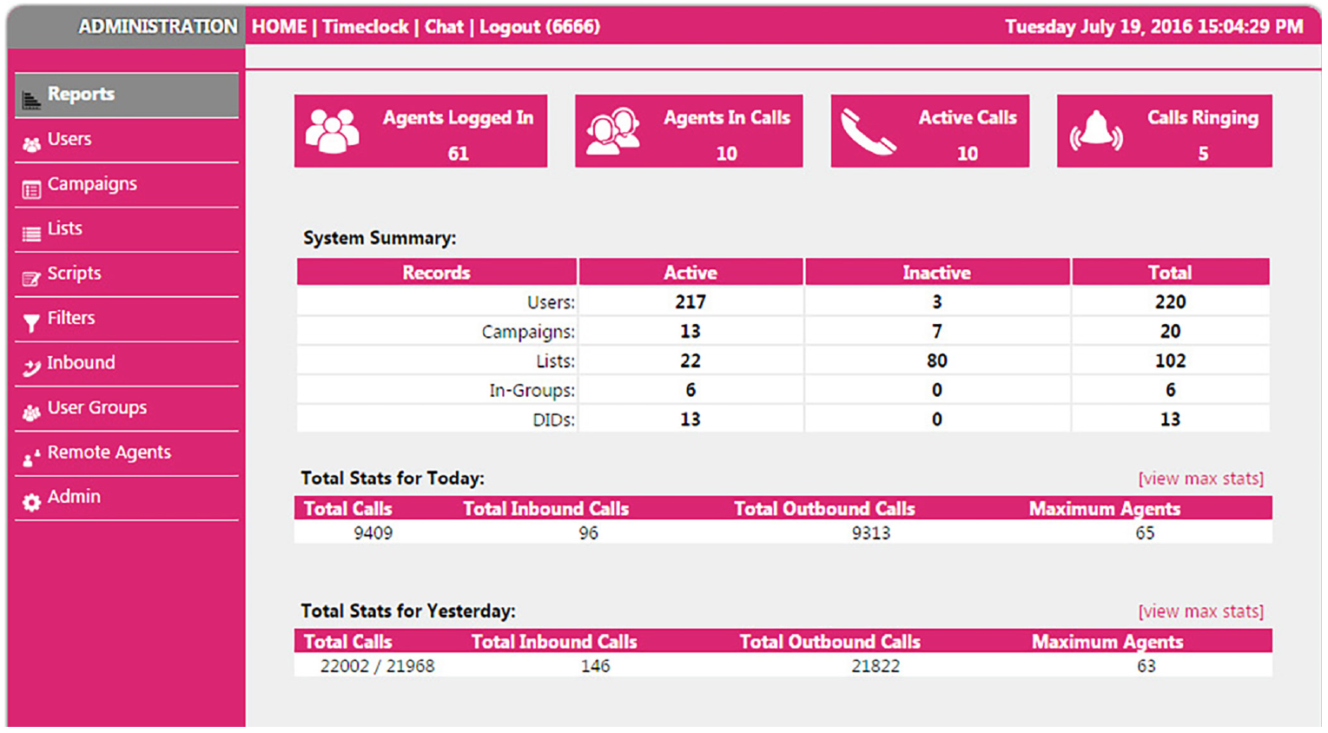Click the Remote Agents icon in sidebar
Viewport: 1328px width, 733px height.
pyautogui.click(x=31, y=458)
